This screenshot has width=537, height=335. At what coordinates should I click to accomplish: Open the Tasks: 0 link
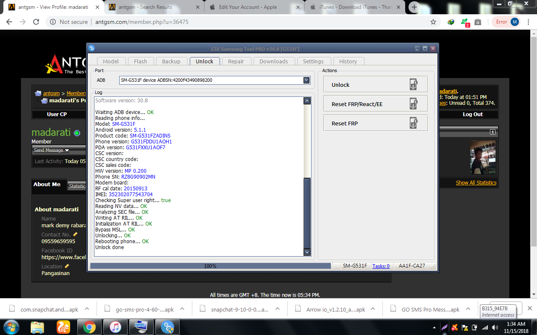[x=381, y=266]
